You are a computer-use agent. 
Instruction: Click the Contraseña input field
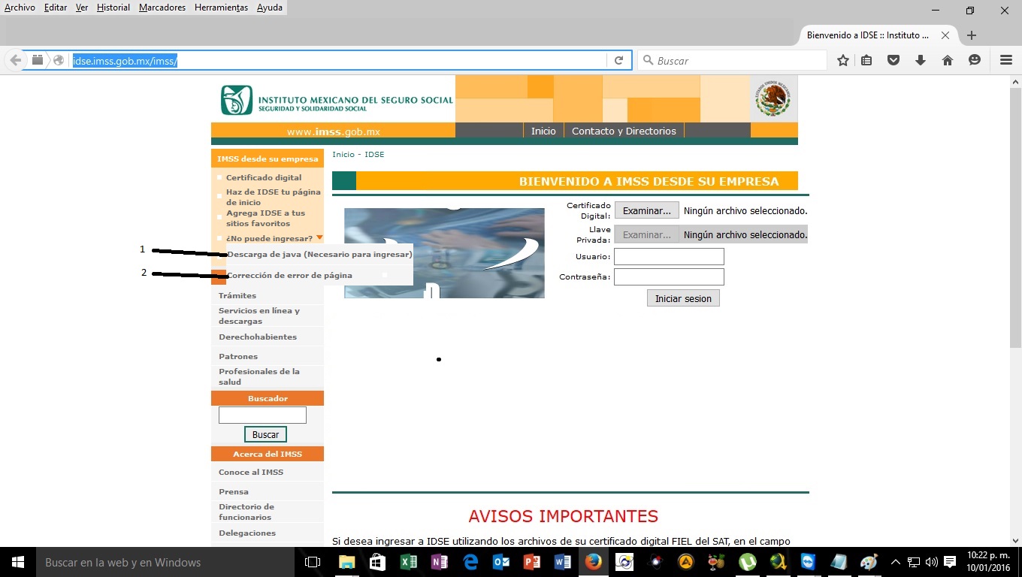pos(669,277)
